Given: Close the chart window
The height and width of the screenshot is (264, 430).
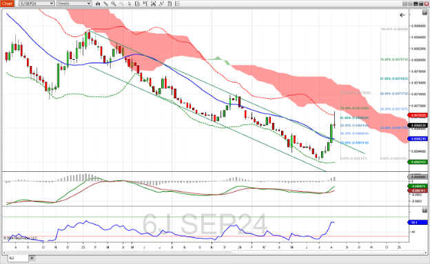Looking at the screenshot, I should [427, 3].
